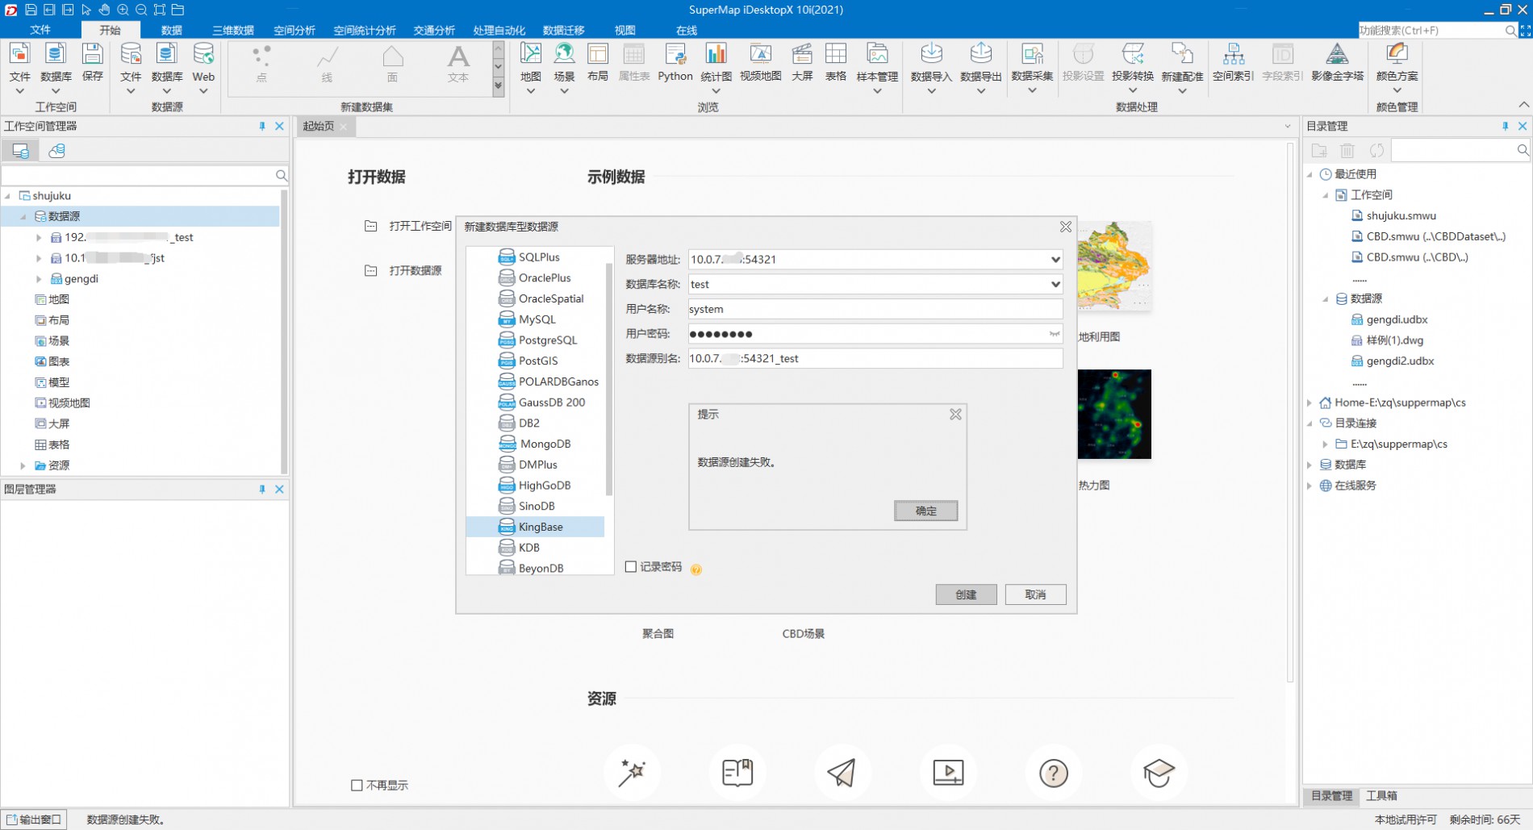Image resolution: width=1533 pixels, height=830 pixels.
Task: Click the question-mark help resource icon
Action: coord(1053,773)
